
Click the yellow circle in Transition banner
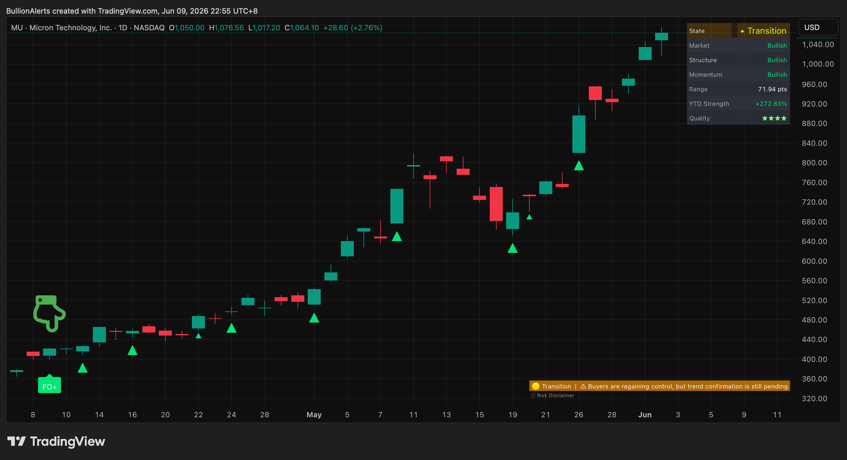coord(536,386)
